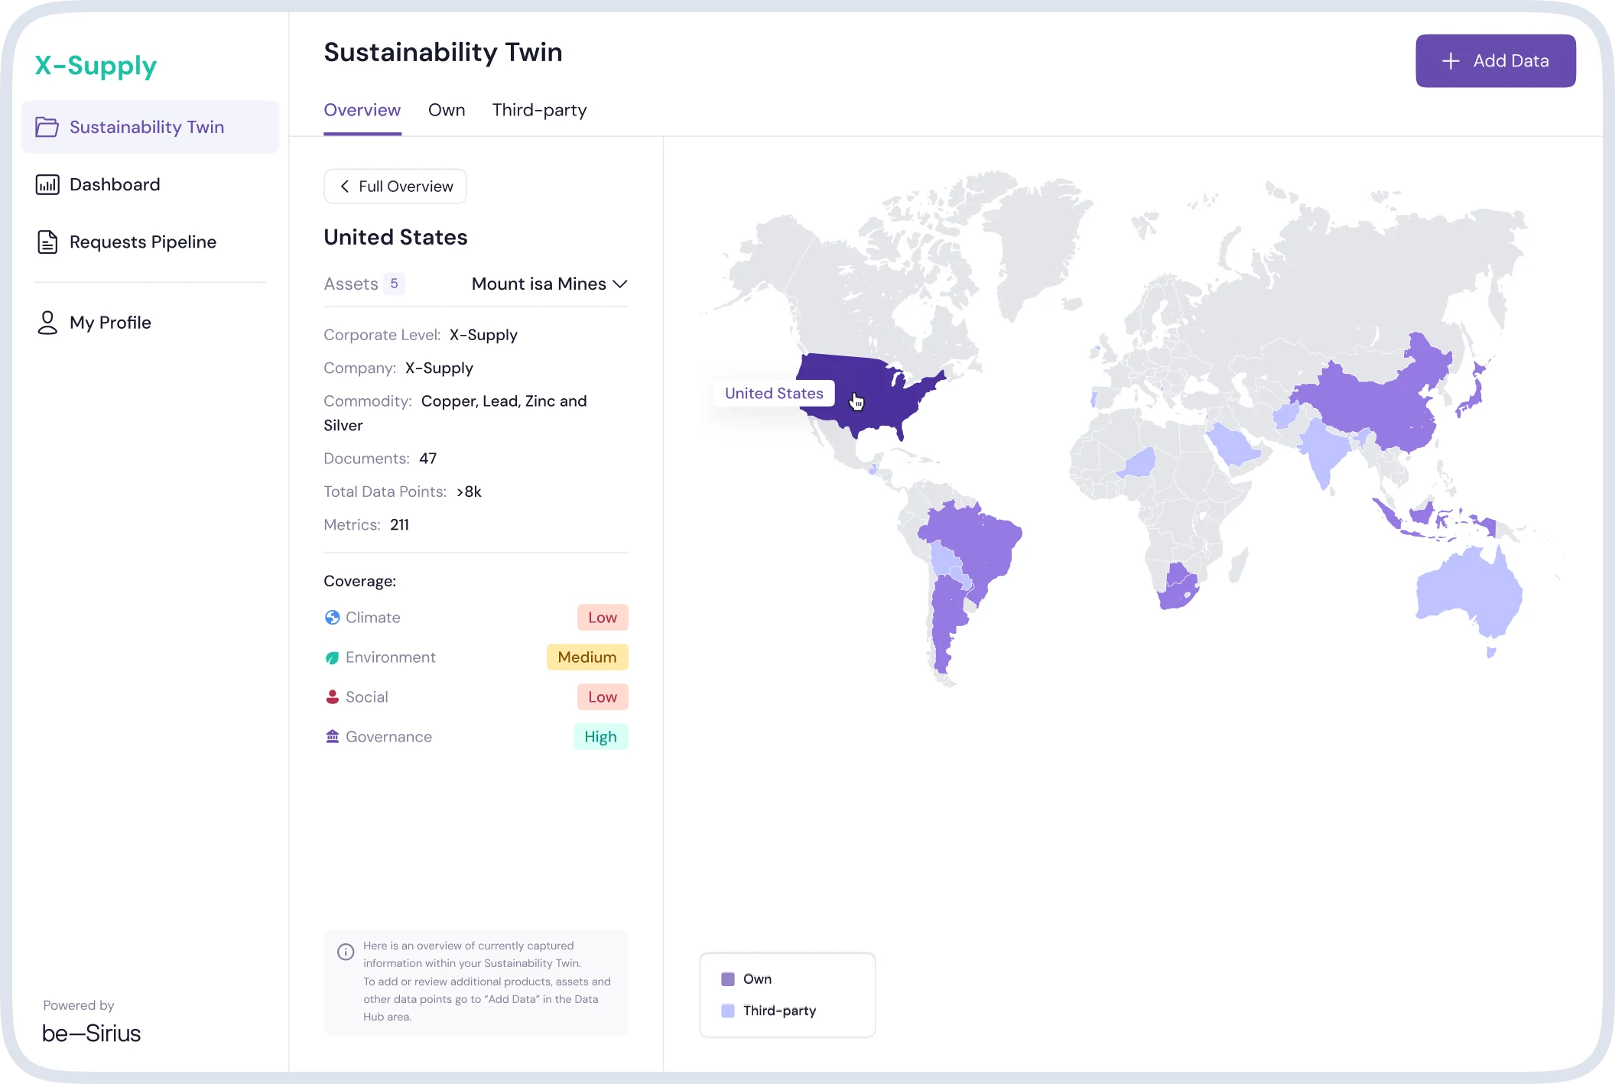Viewport: 1615px width, 1084px height.
Task: Click the Assets count badge 5
Action: click(394, 284)
